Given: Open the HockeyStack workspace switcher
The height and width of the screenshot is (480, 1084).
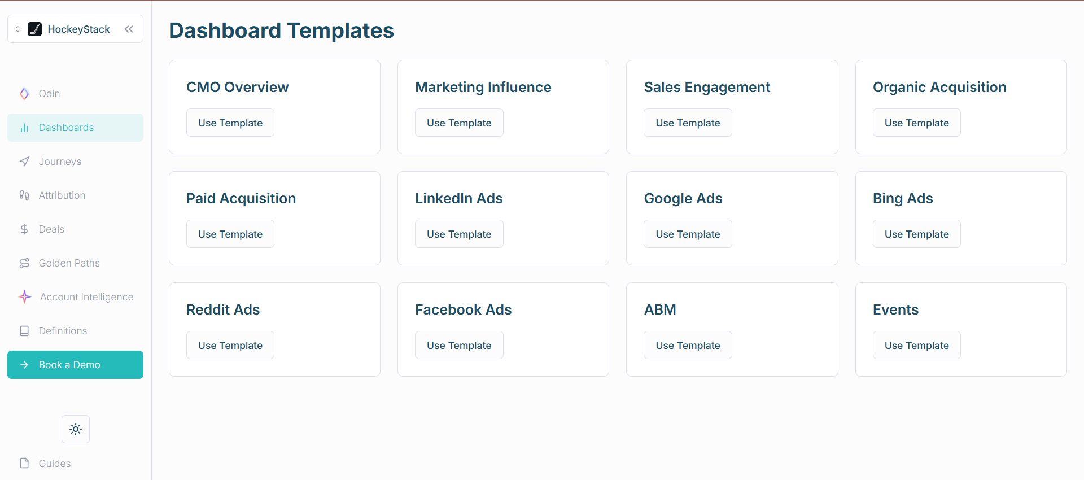Looking at the screenshot, I should pyautogui.click(x=18, y=29).
